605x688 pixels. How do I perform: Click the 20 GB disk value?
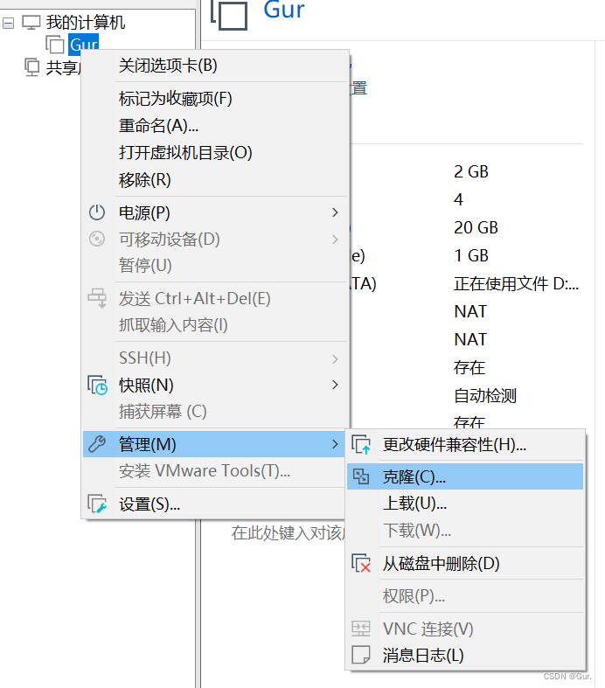tap(476, 227)
